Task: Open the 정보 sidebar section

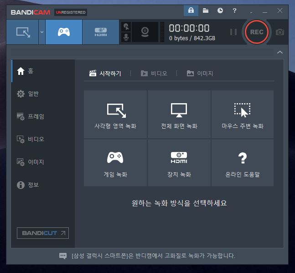Action: point(43,185)
